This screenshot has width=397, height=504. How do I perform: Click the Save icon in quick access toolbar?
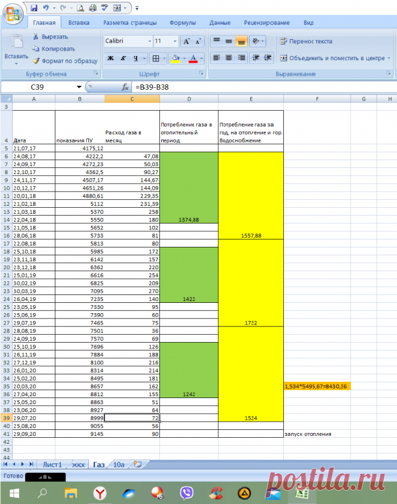pyautogui.click(x=34, y=8)
